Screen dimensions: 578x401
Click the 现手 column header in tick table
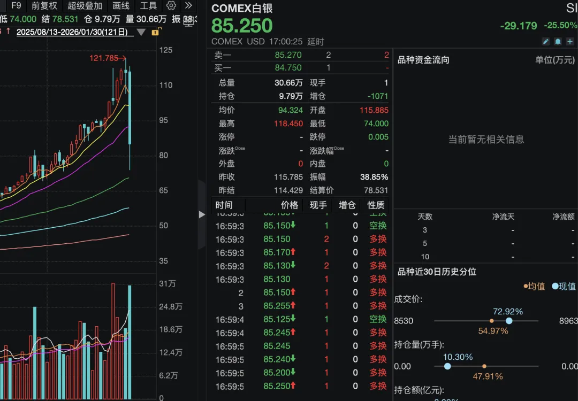coord(318,205)
